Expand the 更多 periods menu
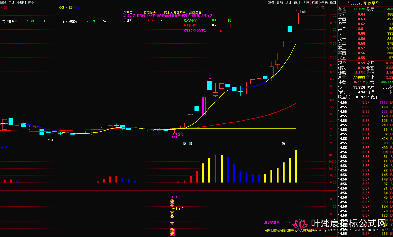This screenshot has height=237, width=393. pyautogui.click(x=32, y=3)
